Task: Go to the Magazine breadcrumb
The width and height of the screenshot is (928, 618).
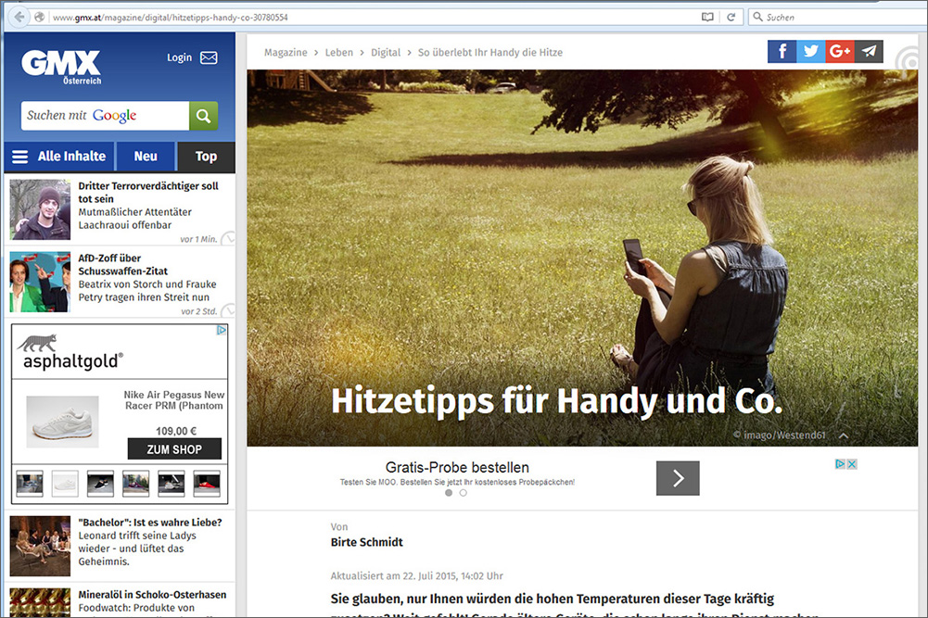Action: [x=286, y=53]
